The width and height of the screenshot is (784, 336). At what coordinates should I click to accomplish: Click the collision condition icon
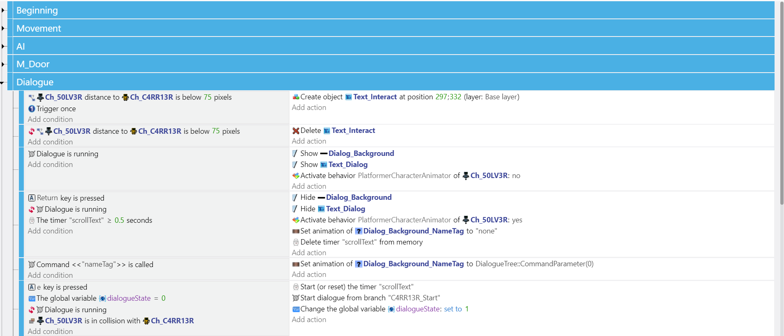[x=32, y=321]
